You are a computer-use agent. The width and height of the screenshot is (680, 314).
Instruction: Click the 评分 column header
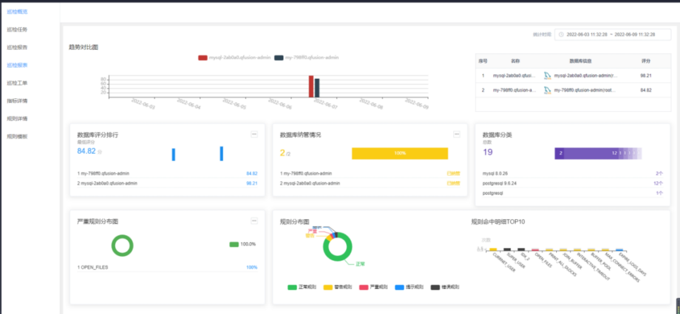point(646,61)
